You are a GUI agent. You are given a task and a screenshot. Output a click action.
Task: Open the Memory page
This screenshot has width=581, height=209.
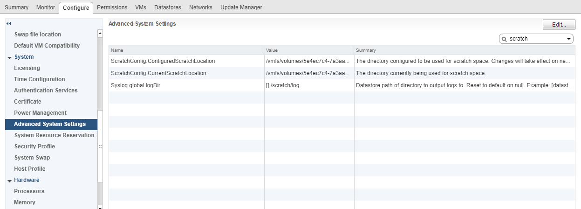point(25,202)
